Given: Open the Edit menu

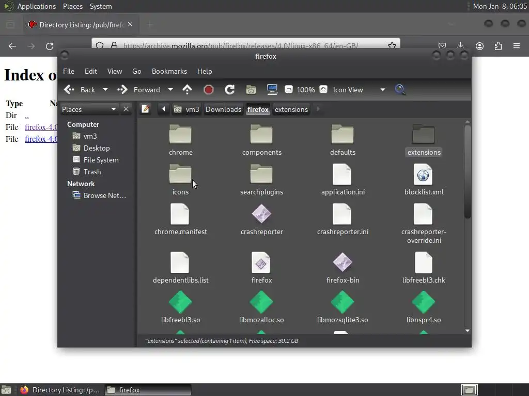Looking at the screenshot, I should (x=91, y=71).
